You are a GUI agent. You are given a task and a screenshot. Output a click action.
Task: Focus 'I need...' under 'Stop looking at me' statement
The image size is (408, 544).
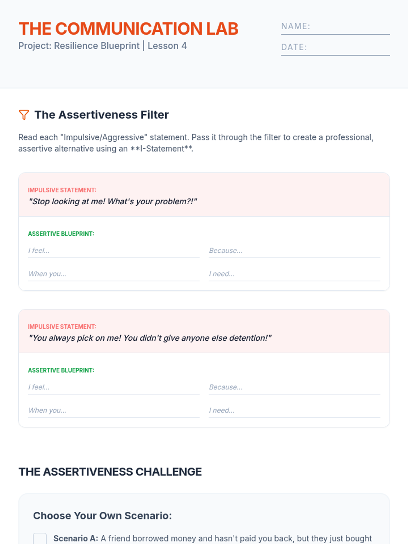click(x=294, y=274)
